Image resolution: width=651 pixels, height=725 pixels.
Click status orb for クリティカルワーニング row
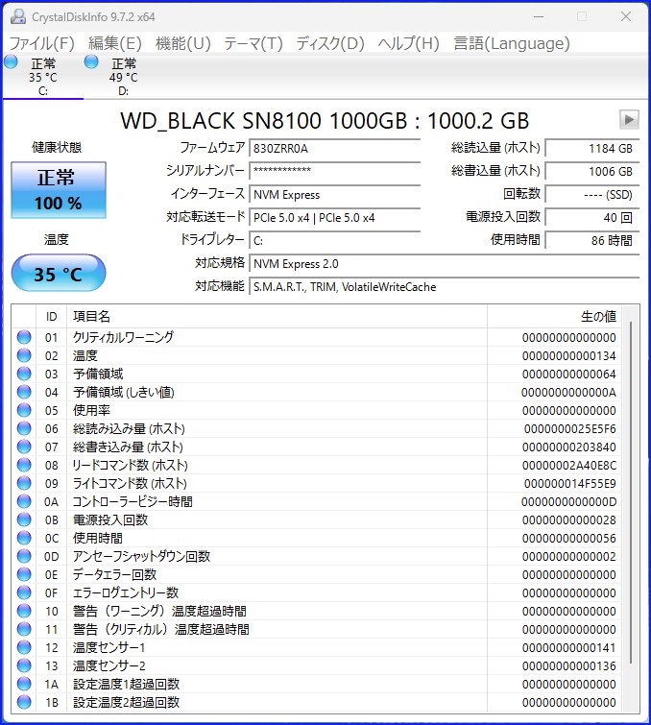pos(24,337)
